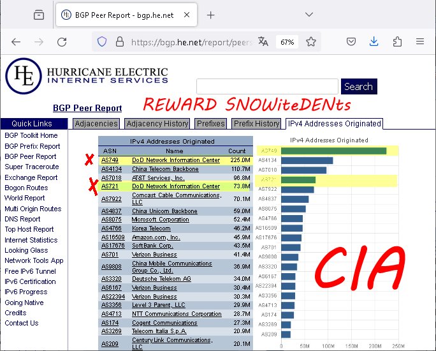Close the BGP Peer Report tab
Image resolution: width=436 pixels, height=351 pixels.
coord(187,15)
